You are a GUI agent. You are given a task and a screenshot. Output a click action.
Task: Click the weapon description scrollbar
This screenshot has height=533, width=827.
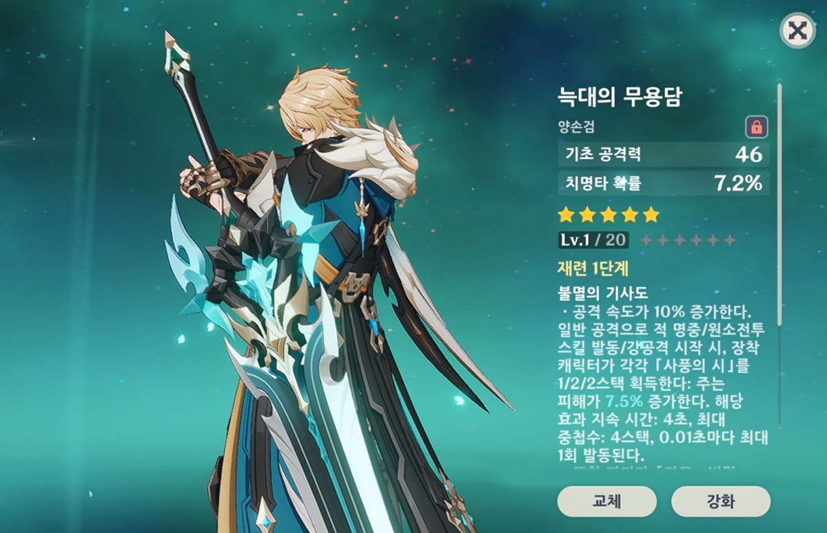point(779,255)
